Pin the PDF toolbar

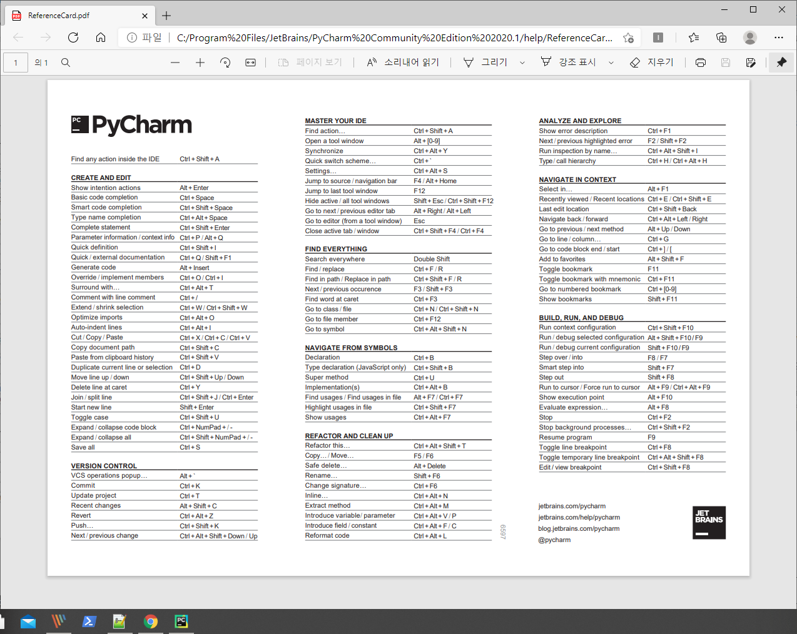[x=781, y=63]
